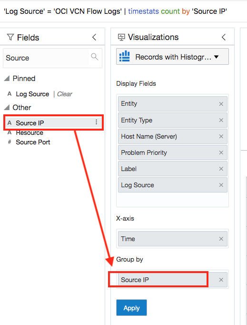Collapse the Other fields section

[7, 107]
